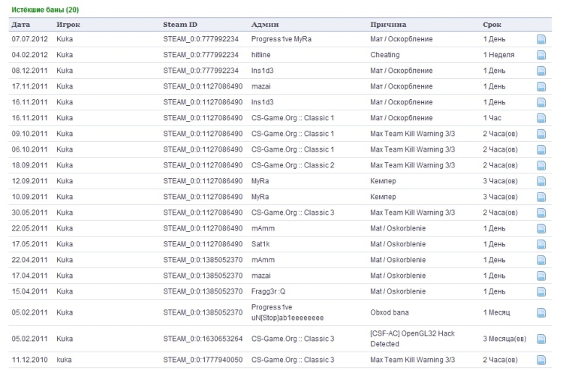Sort by the Дата column header

pyautogui.click(x=21, y=25)
